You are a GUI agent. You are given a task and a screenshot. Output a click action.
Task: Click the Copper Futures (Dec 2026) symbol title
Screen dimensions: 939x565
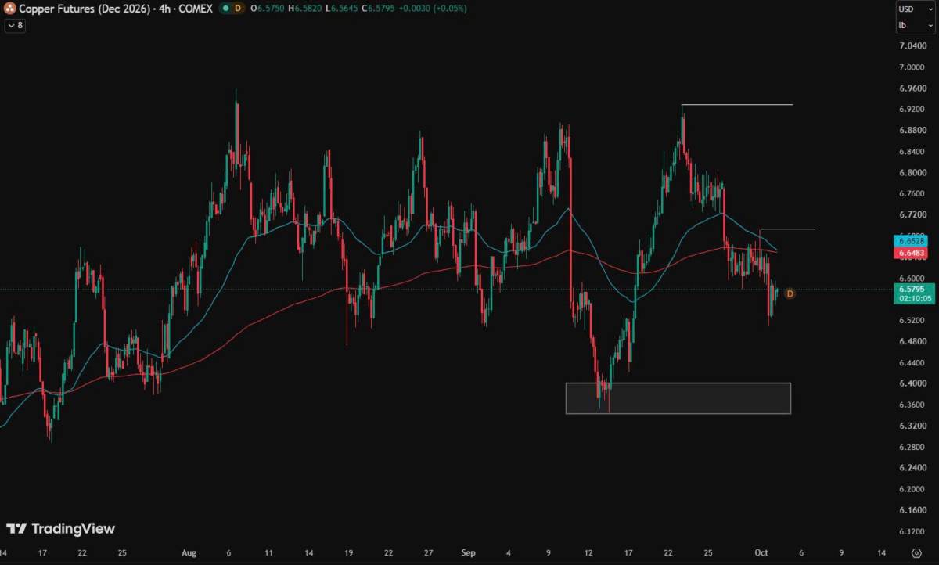click(x=85, y=9)
